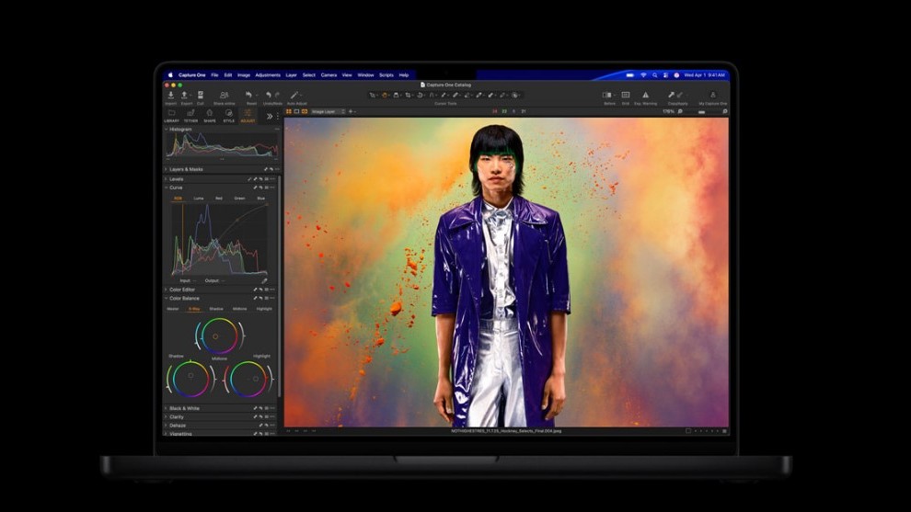This screenshot has width=911, height=512.
Task: Select the Crop cursor tool
Action: tap(408, 95)
